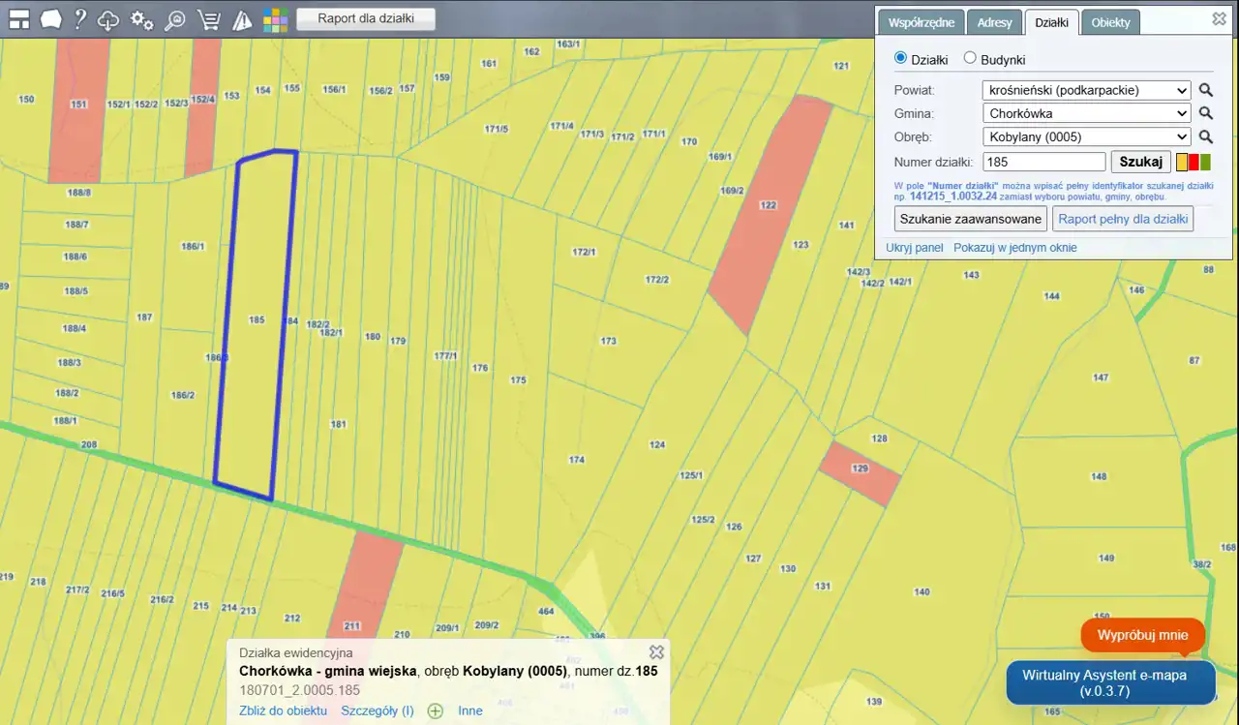Open settings with the gears icon
Viewport: 1239px width, 725px height.
pos(142,19)
